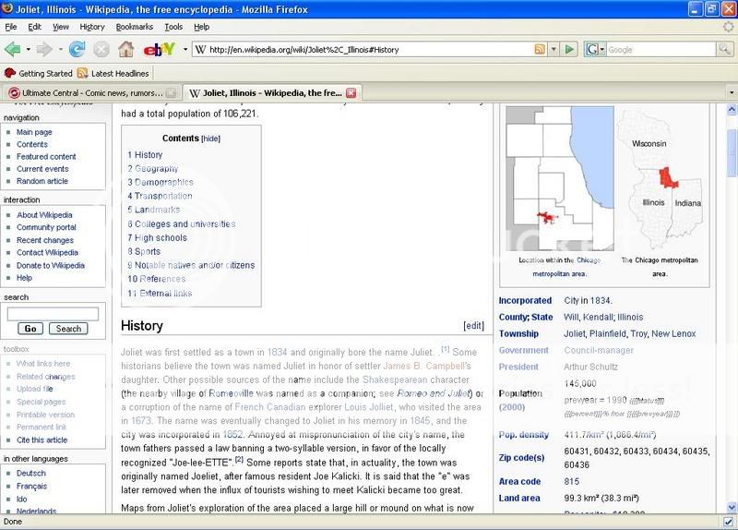
Task: Click the scrollbar up arrow
Action: click(732, 110)
